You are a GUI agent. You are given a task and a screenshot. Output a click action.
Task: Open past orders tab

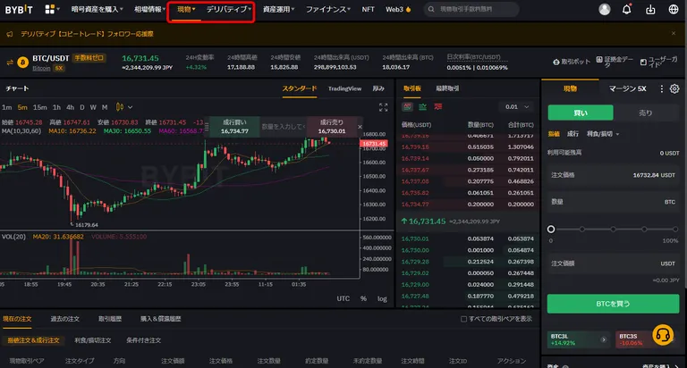click(x=64, y=319)
